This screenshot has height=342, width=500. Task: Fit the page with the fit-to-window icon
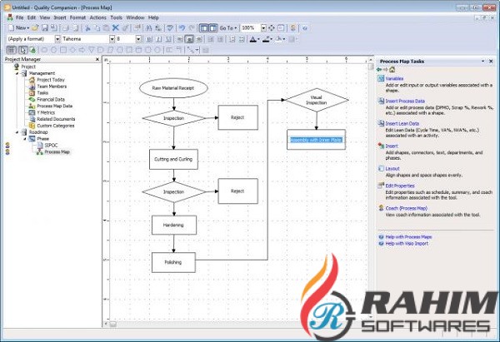click(281, 28)
